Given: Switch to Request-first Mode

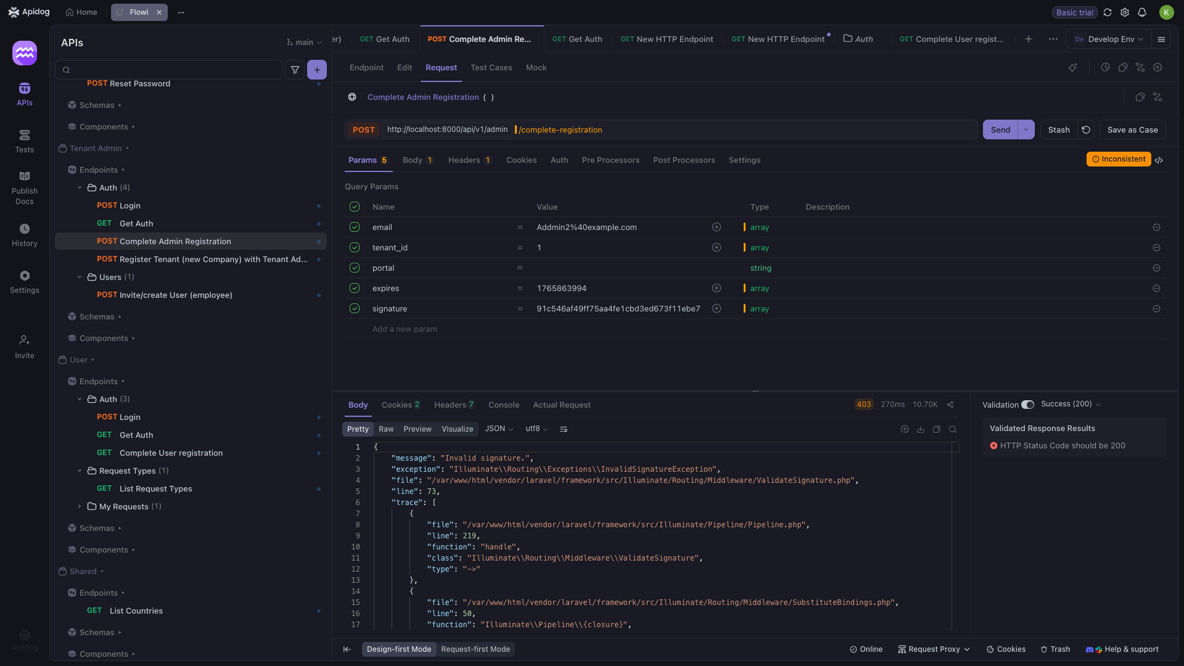Looking at the screenshot, I should tap(475, 649).
